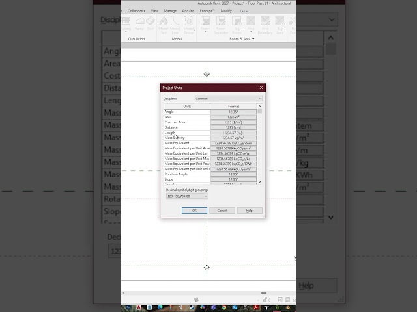Click the worksets icon in the status bar
This screenshot has width=417, height=312.
[x=196, y=300]
